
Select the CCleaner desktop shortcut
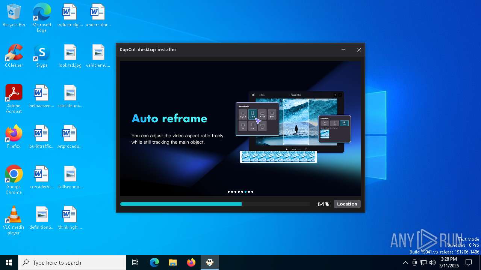point(14,56)
